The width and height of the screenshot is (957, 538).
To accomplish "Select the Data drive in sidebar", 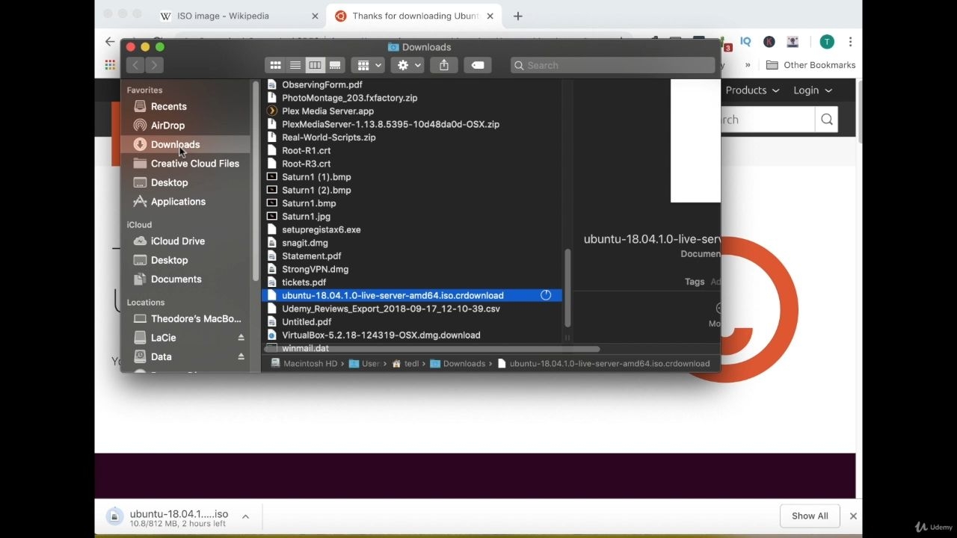I will pos(161,357).
